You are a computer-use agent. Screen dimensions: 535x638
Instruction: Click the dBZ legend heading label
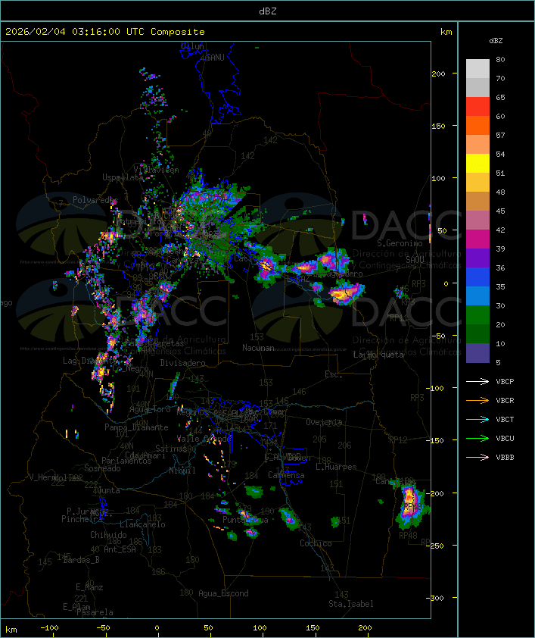[x=496, y=41]
